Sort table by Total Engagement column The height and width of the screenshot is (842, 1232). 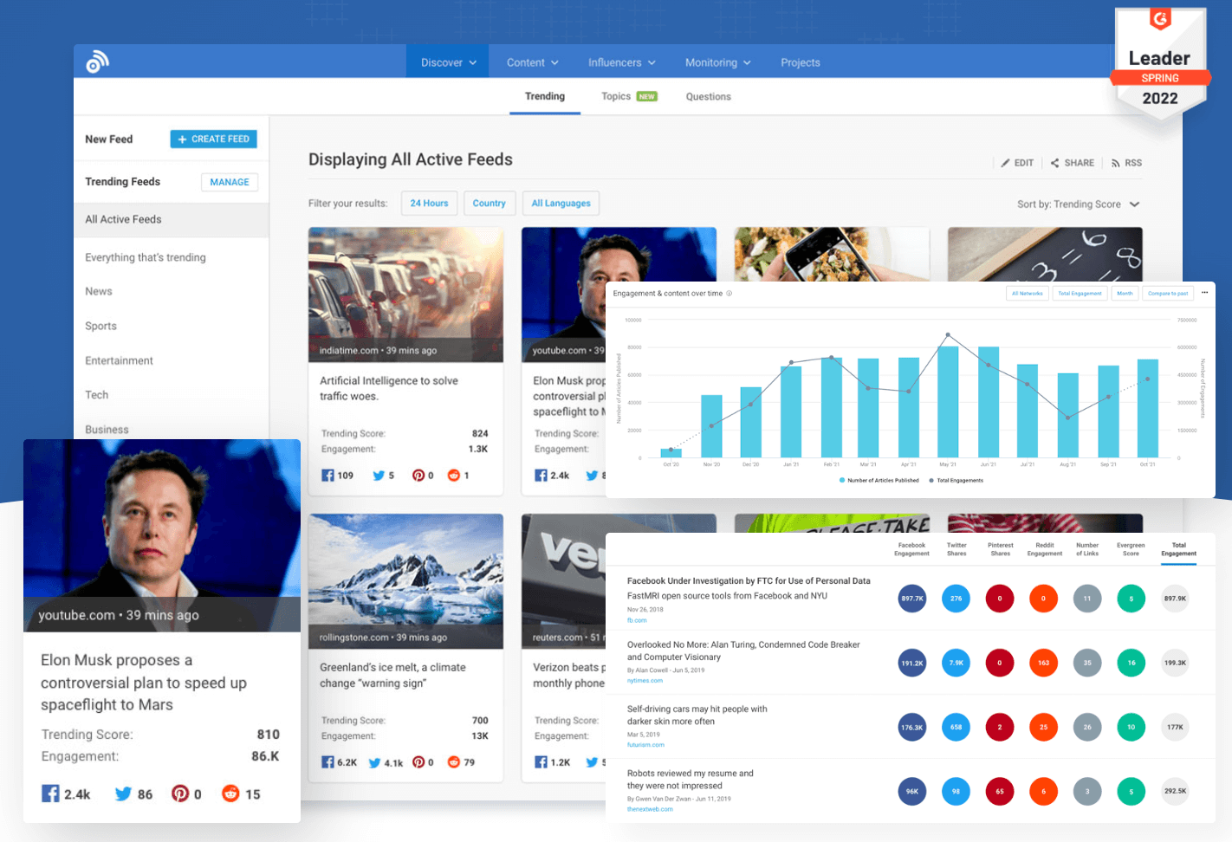pyautogui.click(x=1178, y=549)
